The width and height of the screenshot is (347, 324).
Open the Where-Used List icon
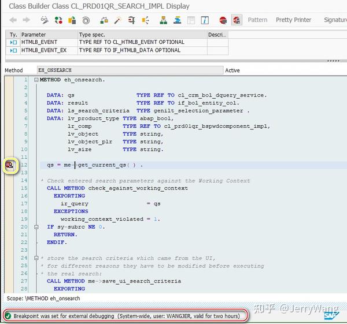[x=145, y=20]
